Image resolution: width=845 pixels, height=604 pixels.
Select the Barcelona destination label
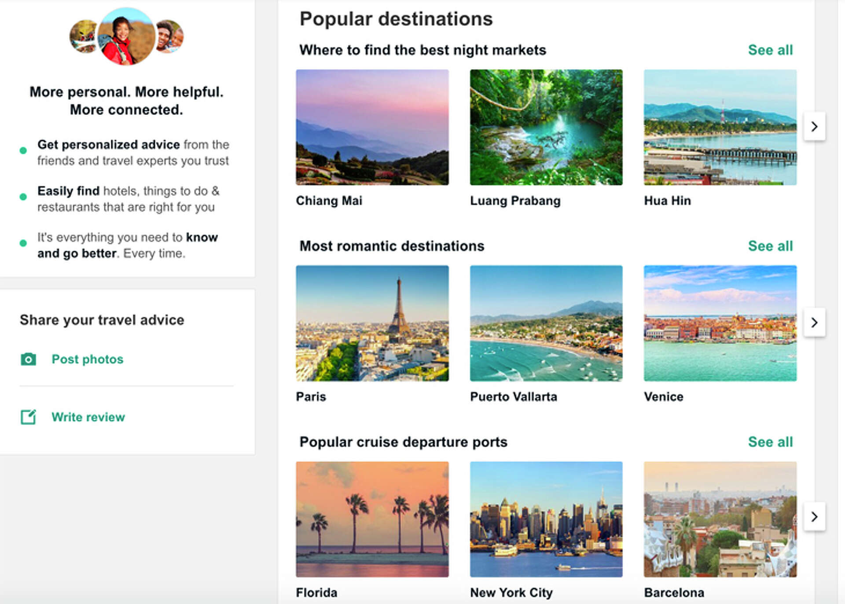click(x=674, y=593)
